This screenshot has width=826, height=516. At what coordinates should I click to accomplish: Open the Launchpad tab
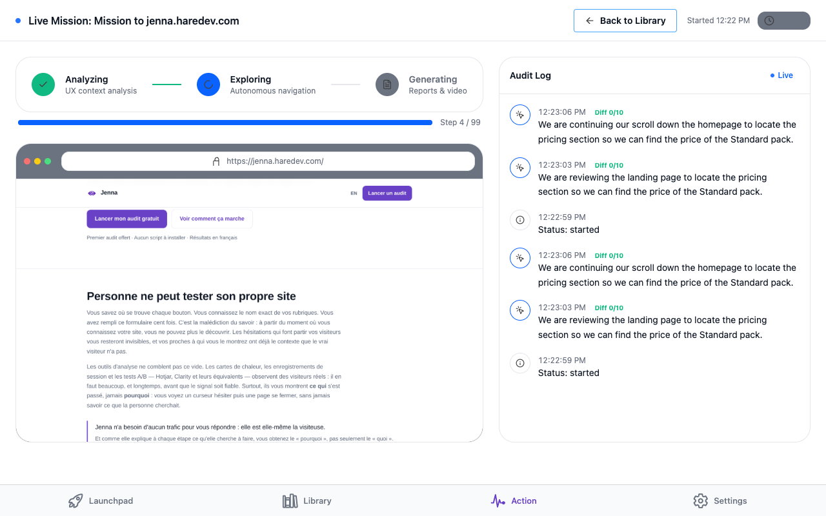pyautogui.click(x=101, y=501)
